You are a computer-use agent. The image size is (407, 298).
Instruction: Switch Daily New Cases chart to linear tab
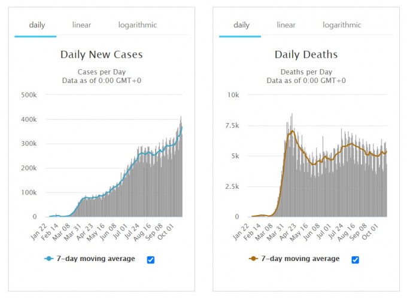(82, 25)
